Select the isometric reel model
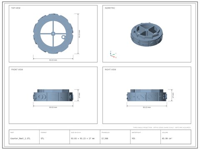The image size is (200, 150). pyautogui.click(x=147, y=35)
